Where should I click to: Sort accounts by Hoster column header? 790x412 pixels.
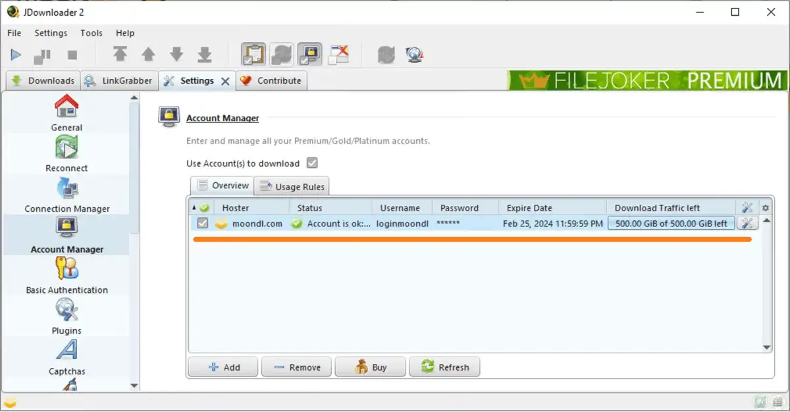point(251,207)
